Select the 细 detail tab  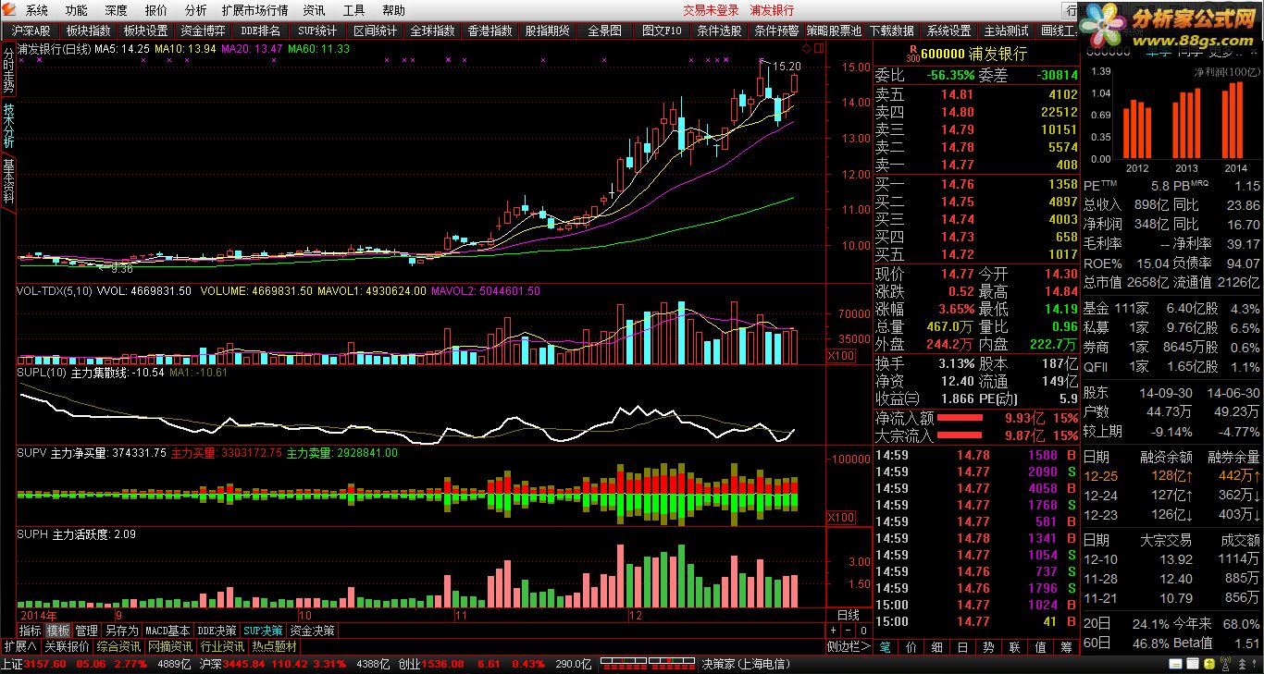(x=937, y=646)
